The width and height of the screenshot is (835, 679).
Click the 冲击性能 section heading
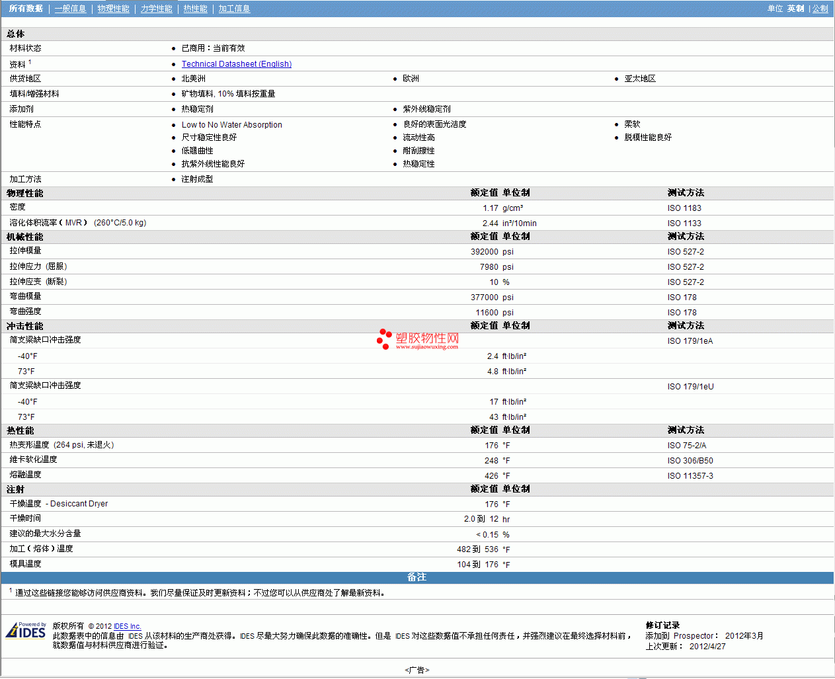pos(25,326)
